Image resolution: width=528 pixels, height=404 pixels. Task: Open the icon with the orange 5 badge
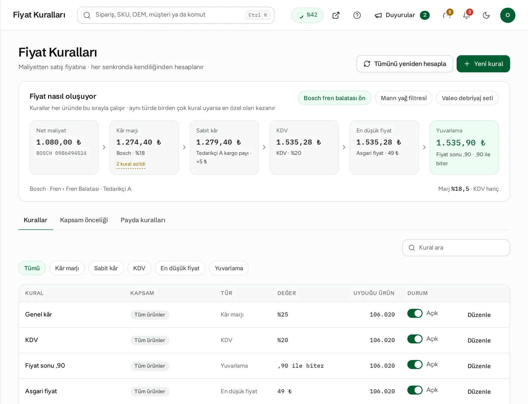pyautogui.click(x=447, y=15)
